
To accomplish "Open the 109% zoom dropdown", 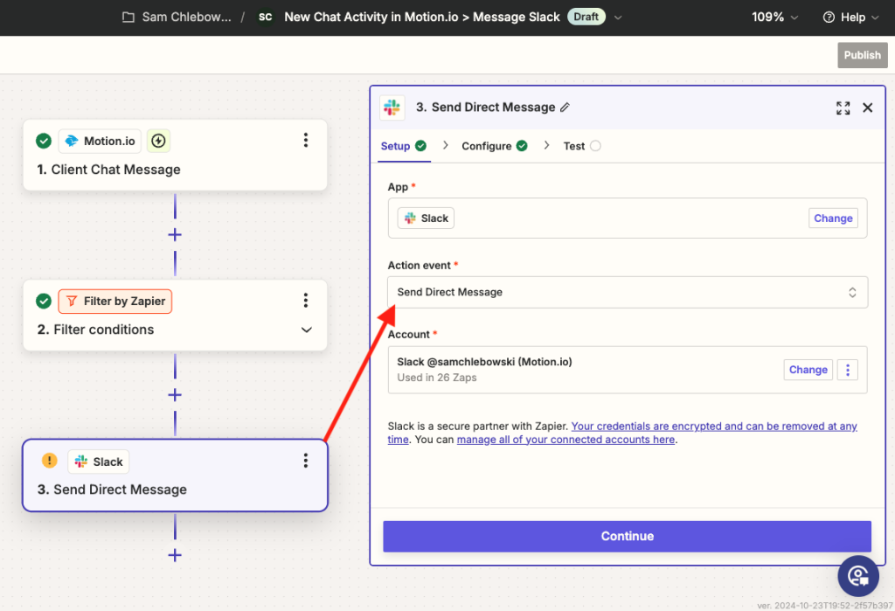I will tap(774, 17).
